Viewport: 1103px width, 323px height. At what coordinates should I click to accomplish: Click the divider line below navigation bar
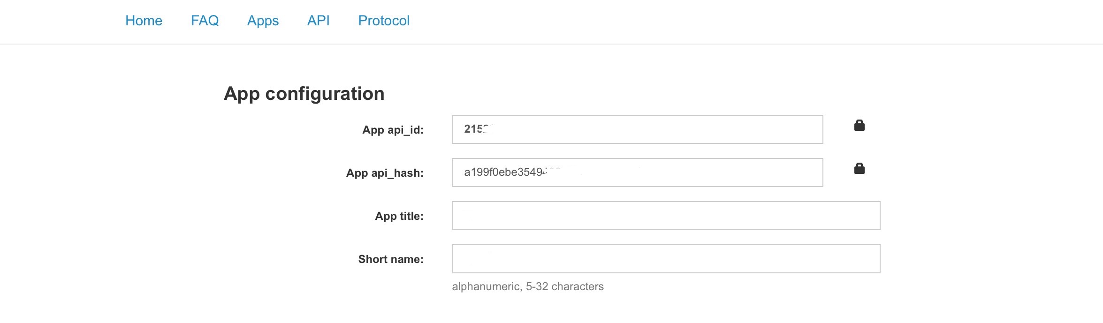tap(551, 44)
